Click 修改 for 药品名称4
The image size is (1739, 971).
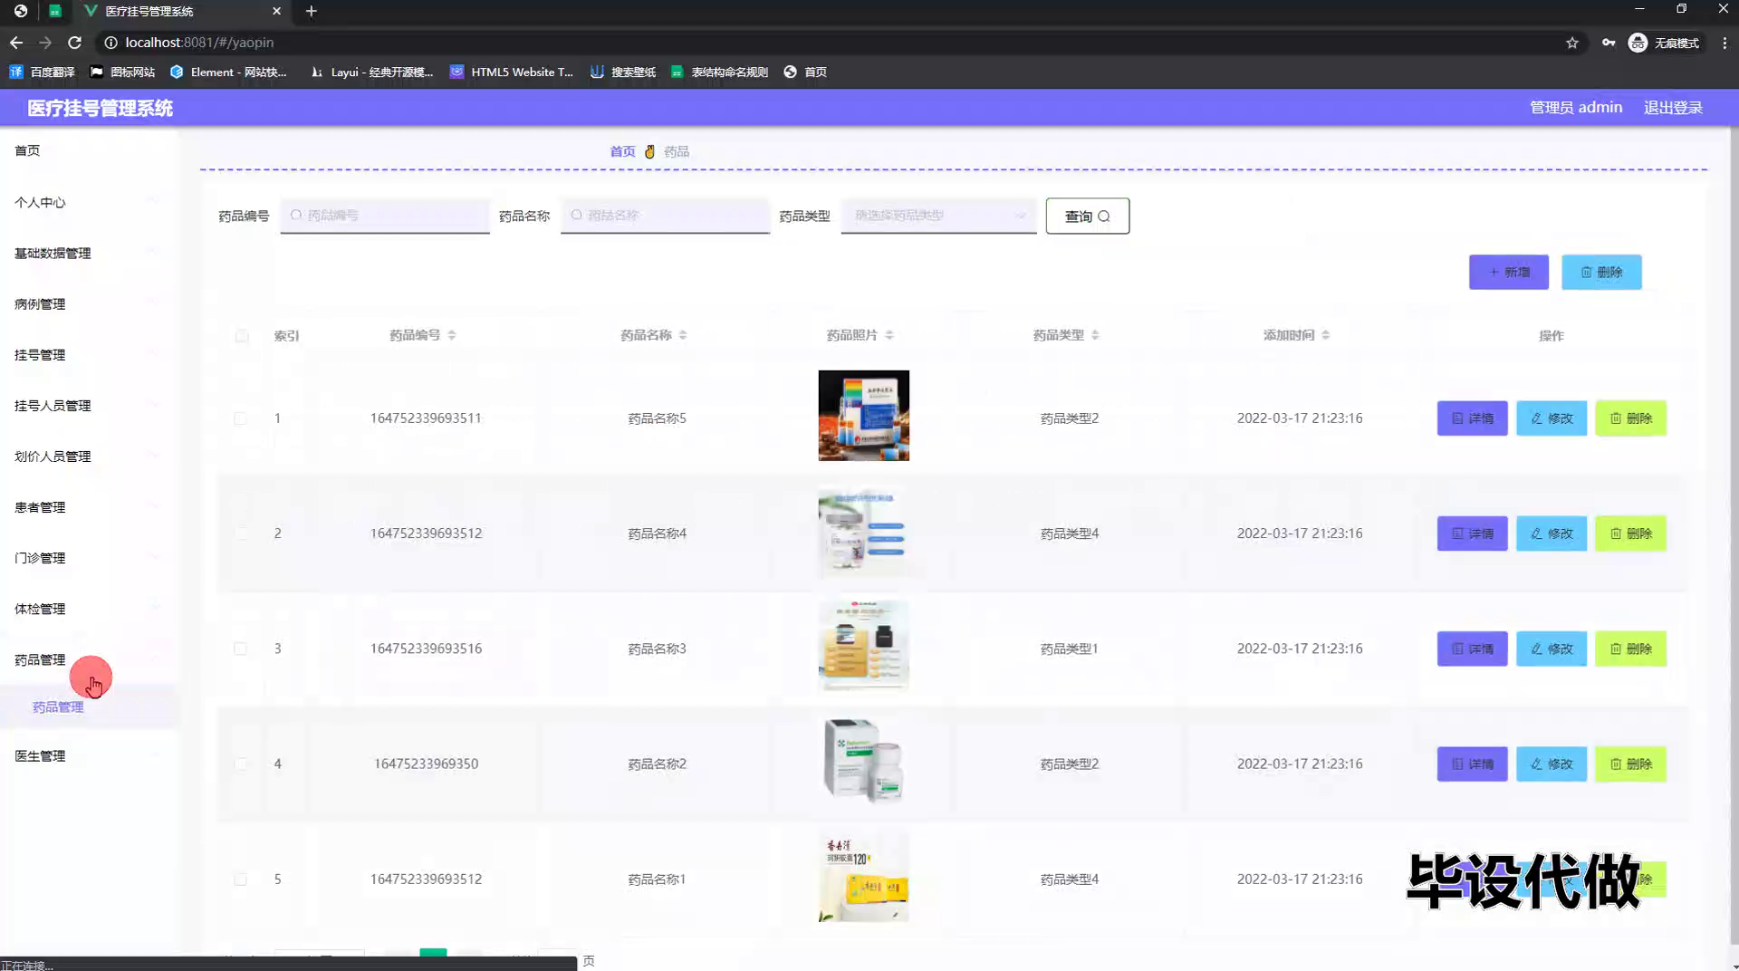1552,534
